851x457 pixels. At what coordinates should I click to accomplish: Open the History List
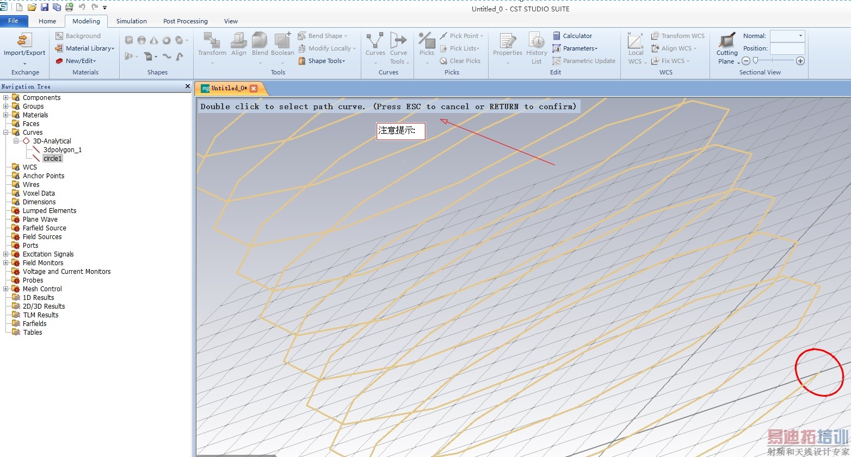[536, 40]
